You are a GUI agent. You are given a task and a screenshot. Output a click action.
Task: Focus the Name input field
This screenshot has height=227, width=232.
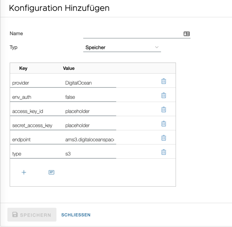(x=132, y=34)
